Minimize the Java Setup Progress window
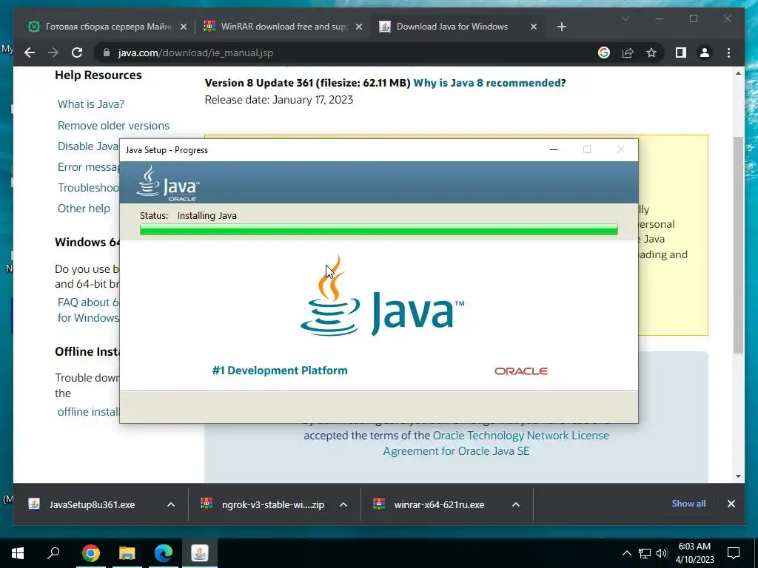The image size is (758, 568). (x=554, y=149)
